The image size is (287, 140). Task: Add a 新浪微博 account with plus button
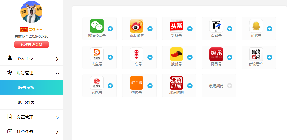click(150, 29)
